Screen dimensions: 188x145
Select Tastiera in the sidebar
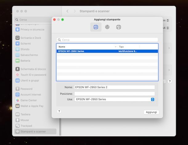click(x=23, y=114)
